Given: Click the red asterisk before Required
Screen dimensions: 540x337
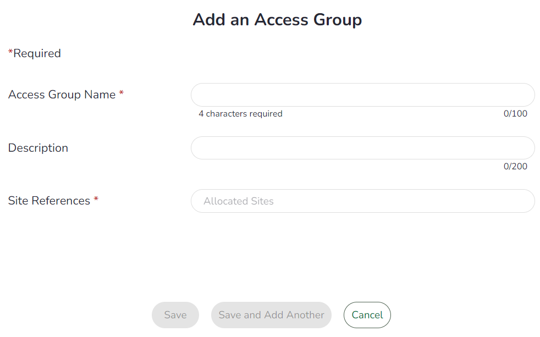Looking at the screenshot, I should coord(10,52).
